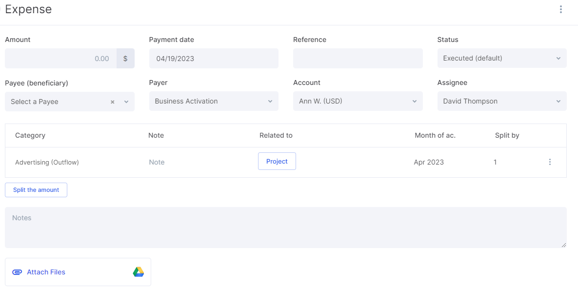Click the Note field in Advertising row
This screenshot has width=578, height=292.
[157, 162]
